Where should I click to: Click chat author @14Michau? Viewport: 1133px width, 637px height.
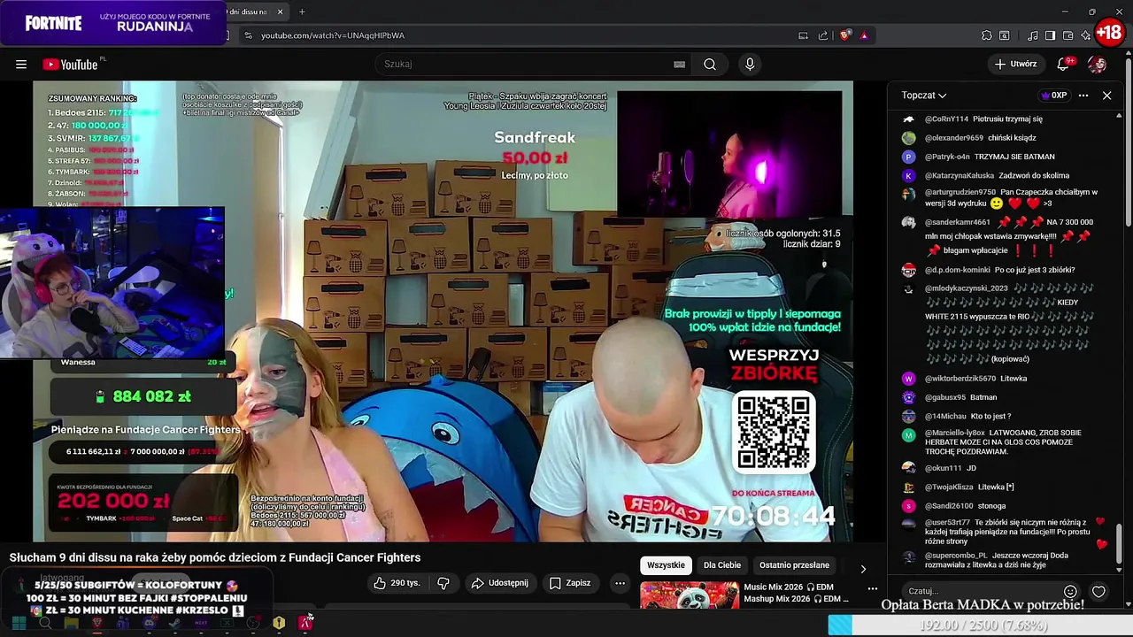click(945, 416)
